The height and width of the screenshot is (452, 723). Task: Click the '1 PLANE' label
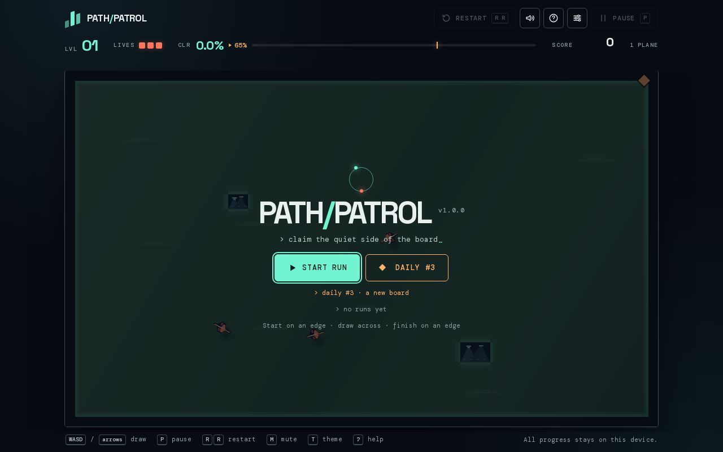coord(644,45)
